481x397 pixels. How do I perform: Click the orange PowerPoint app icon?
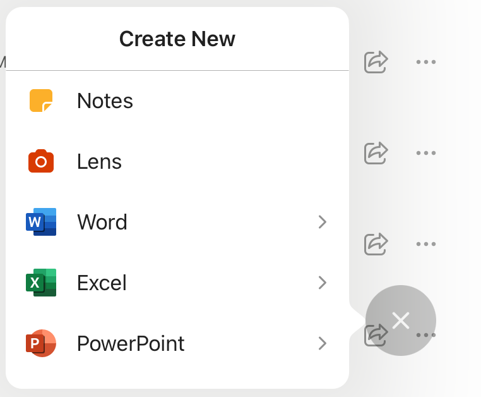41,343
